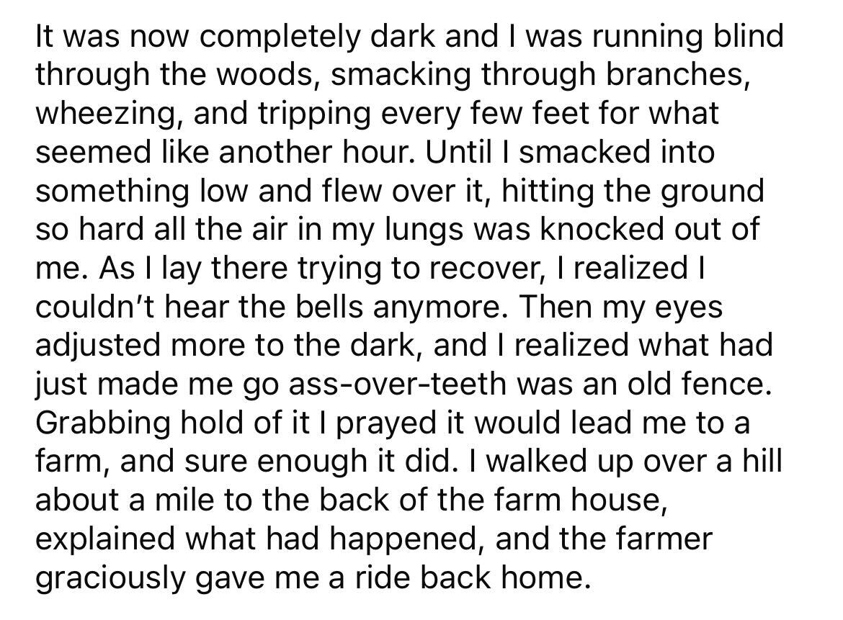Click the word 'explained' starting a line
The image size is (843, 620).
click(x=104, y=539)
